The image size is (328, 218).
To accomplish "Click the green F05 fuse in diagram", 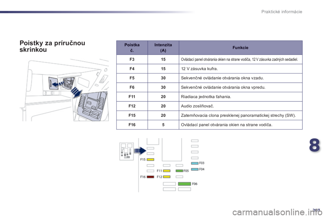I will (x=179, y=171).
